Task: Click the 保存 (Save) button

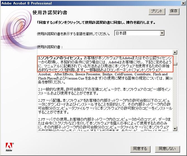Action: click(174, 12)
